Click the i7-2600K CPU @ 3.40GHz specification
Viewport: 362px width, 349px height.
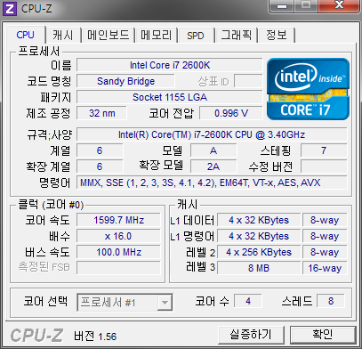tap(212, 134)
